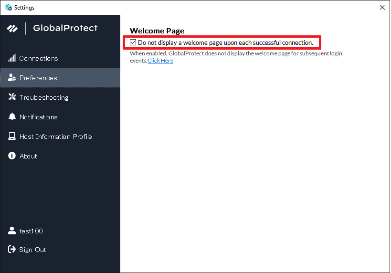Click the Palo Alto logo icon
This screenshot has width=391, height=273.
tap(12, 29)
